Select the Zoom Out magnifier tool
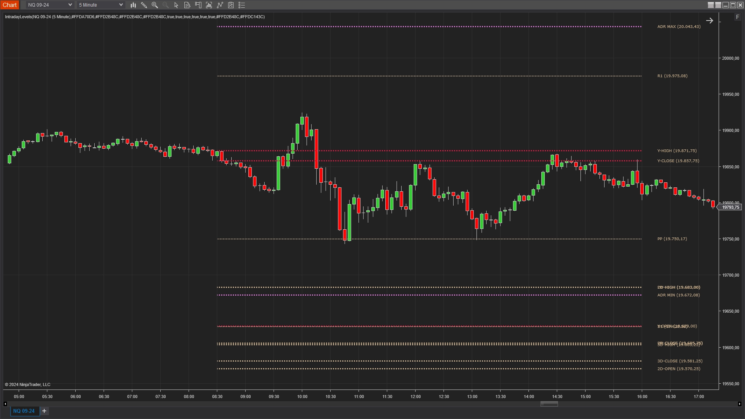This screenshot has height=419, width=745. [166, 5]
